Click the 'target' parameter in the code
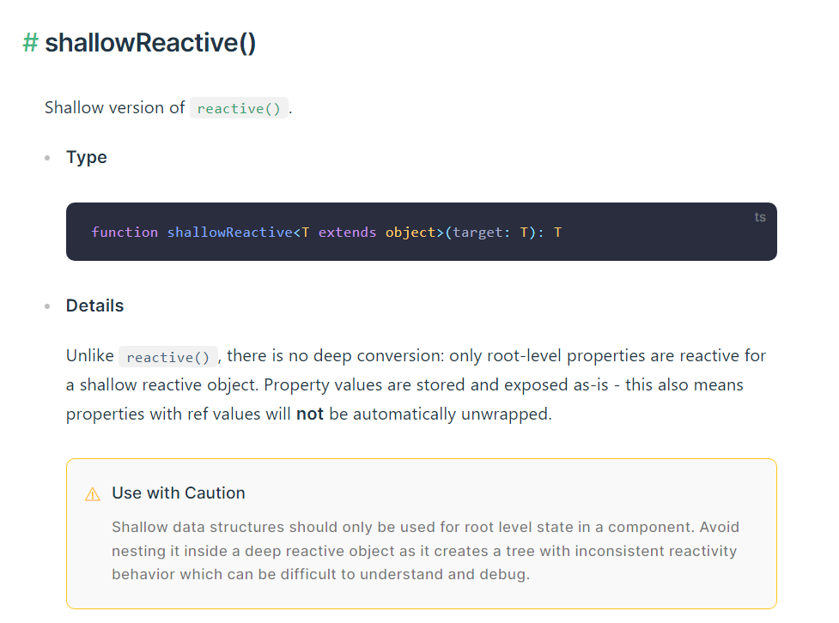The width and height of the screenshot is (839, 623). 478,233
